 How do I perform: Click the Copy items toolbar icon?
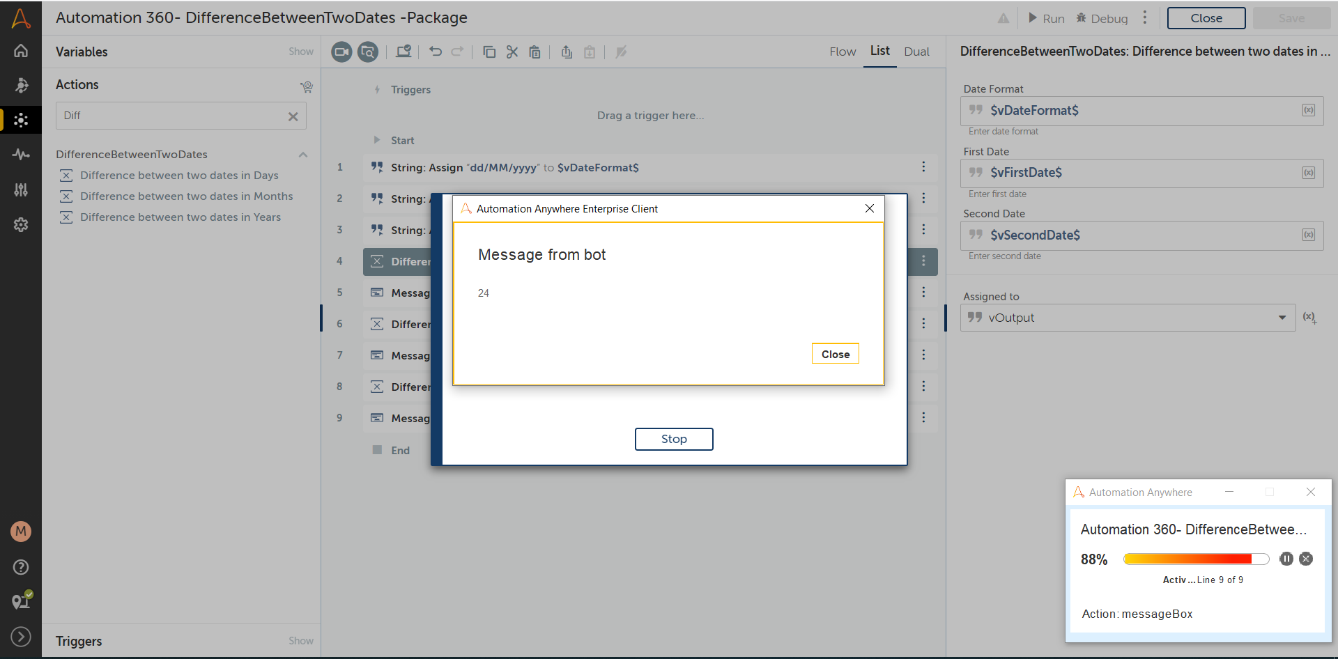coord(489,52)
